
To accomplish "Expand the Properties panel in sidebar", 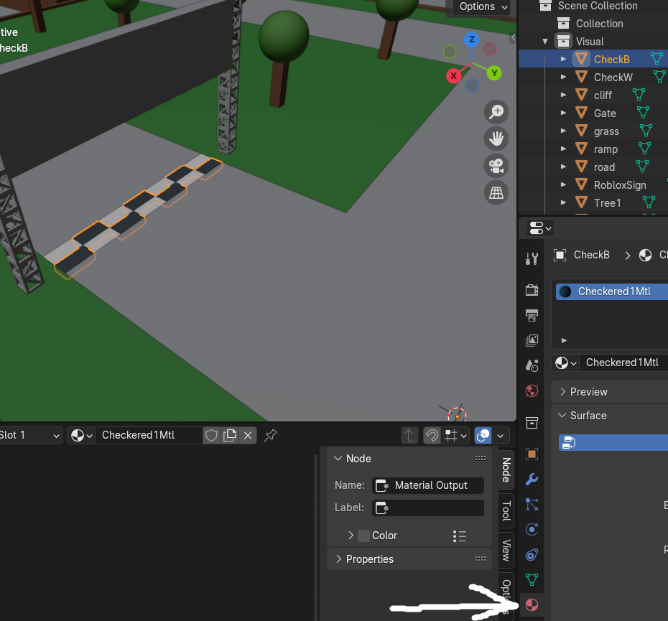I will click(x=339, y=559).
